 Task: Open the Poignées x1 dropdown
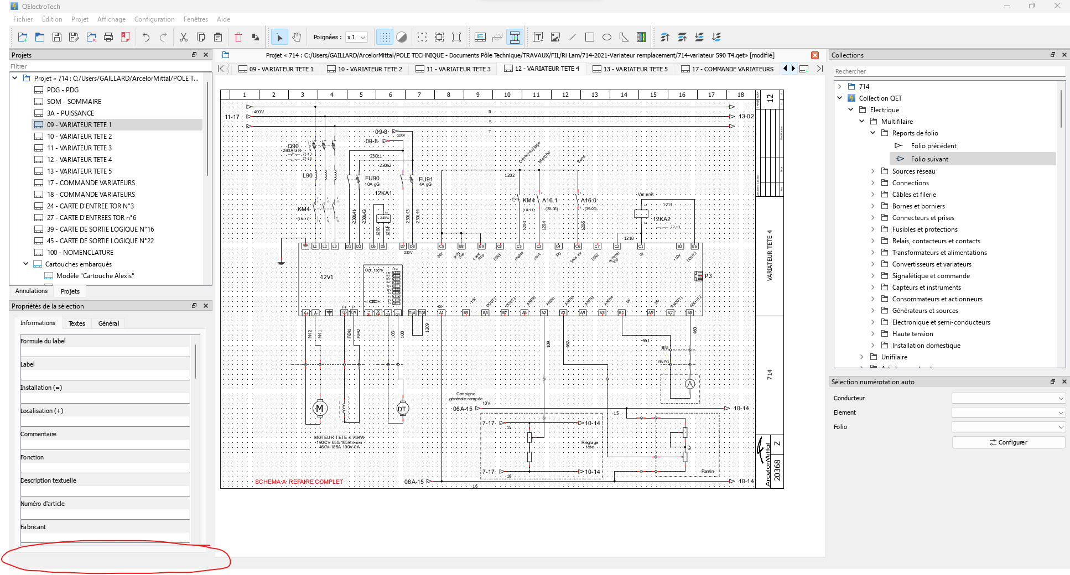click(x=356, y=37)
